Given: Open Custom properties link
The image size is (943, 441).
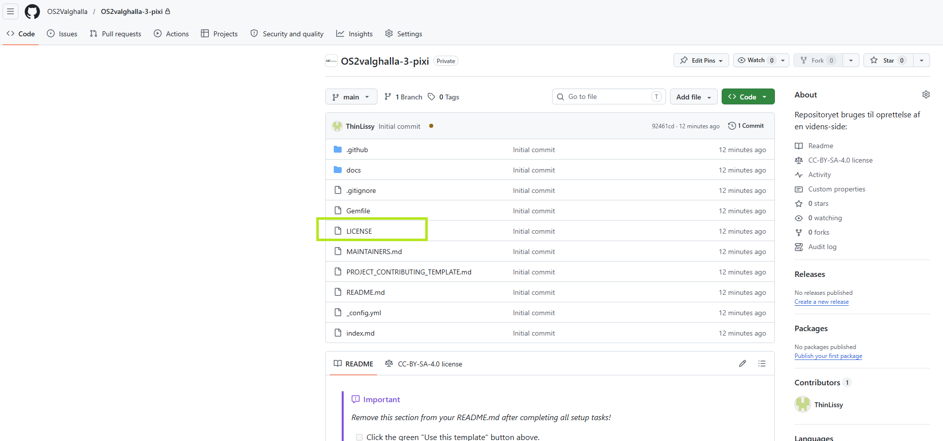Looking at the screenshot, I should pos(830,189).
